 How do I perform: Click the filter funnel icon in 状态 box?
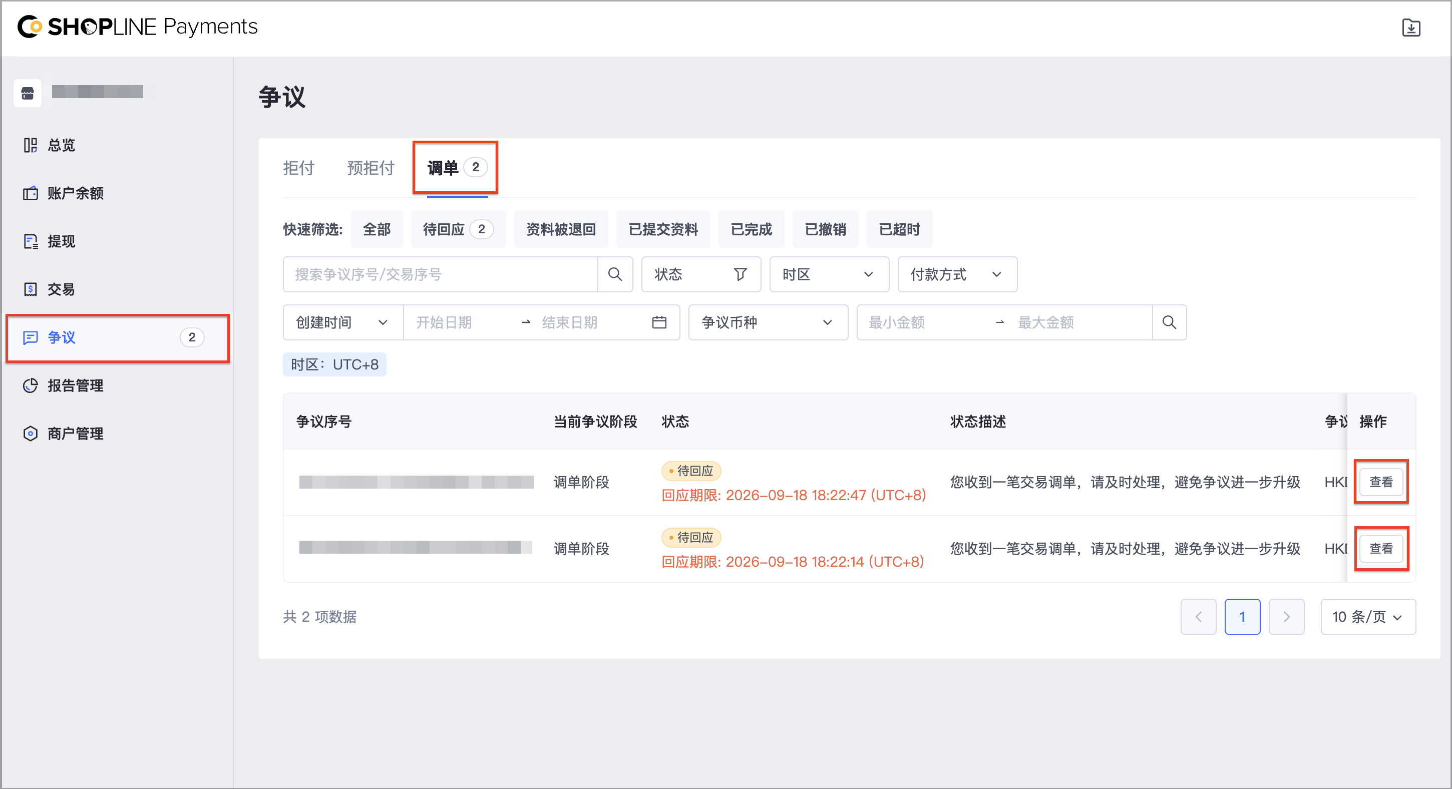[x=740, y=274]
